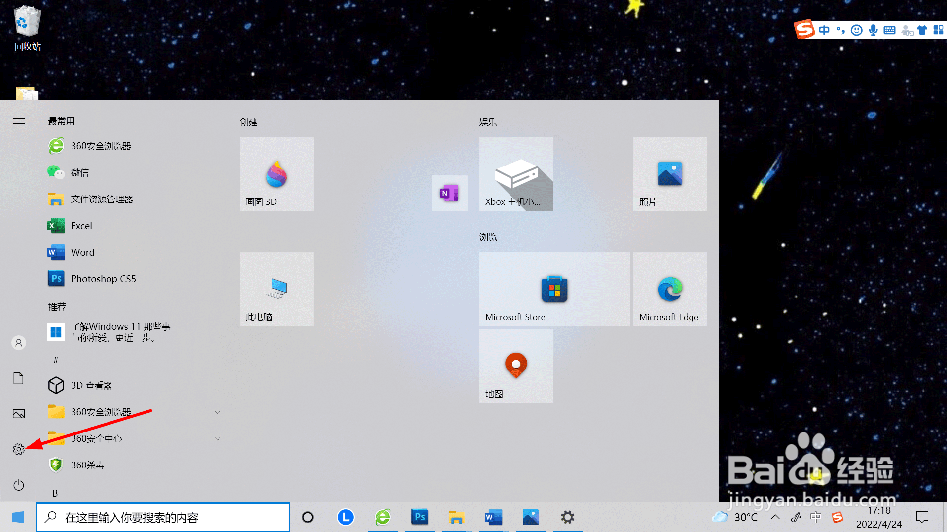
Task: Open Word from most used list
Action: pyautogui.click(x=82, y=252)
